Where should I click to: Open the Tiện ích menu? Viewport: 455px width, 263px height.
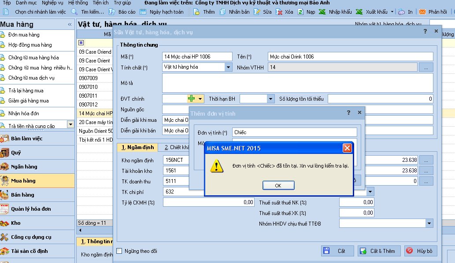tap(100, 3)
